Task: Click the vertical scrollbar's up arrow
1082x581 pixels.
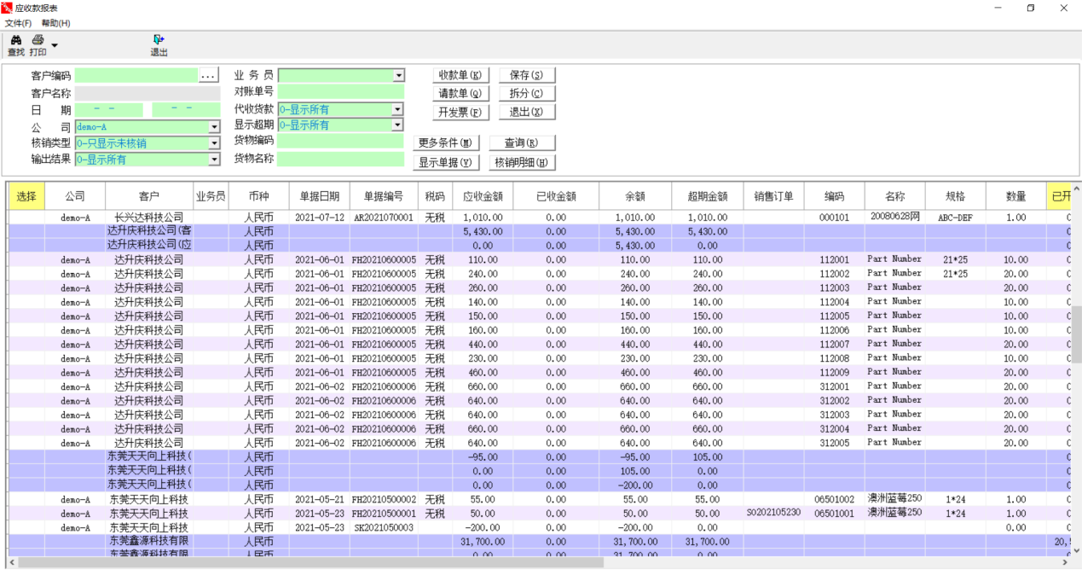Action: pyautogui.click(x=1076, y=189)
